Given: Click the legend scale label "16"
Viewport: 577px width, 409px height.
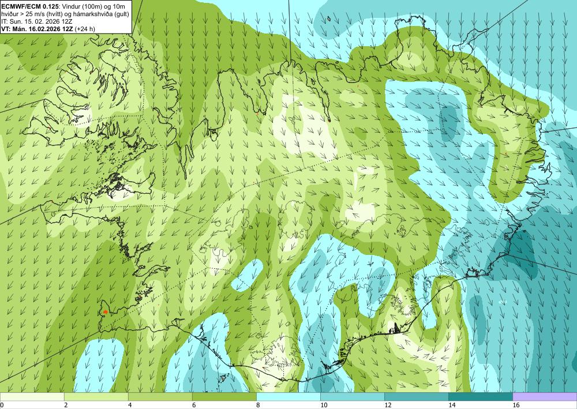Looking at the screenshot, I should 516,406.
